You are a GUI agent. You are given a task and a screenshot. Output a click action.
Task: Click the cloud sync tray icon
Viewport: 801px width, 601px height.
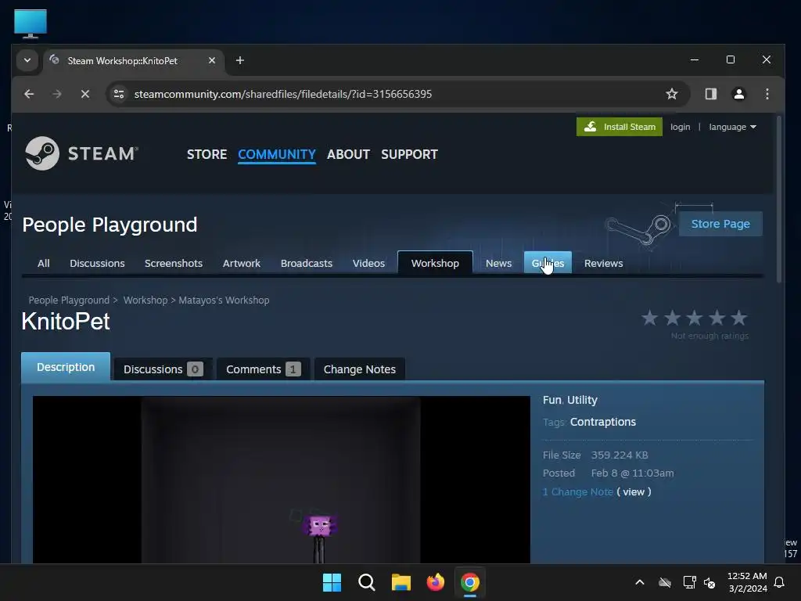pos(665,582)
